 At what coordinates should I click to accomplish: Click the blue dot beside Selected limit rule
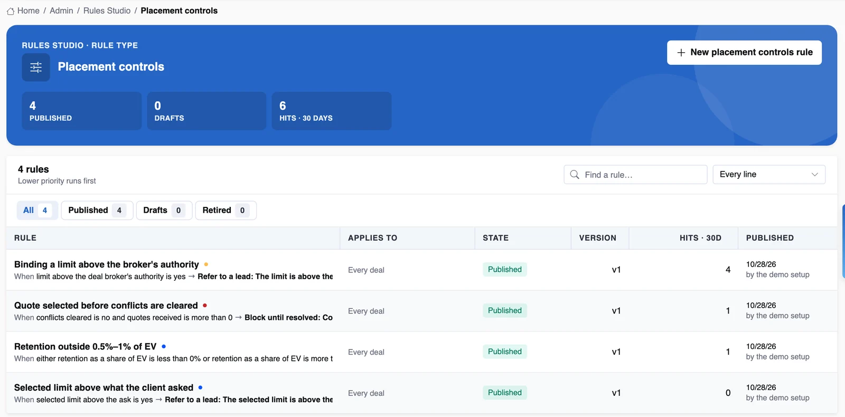tap(200, 387)
